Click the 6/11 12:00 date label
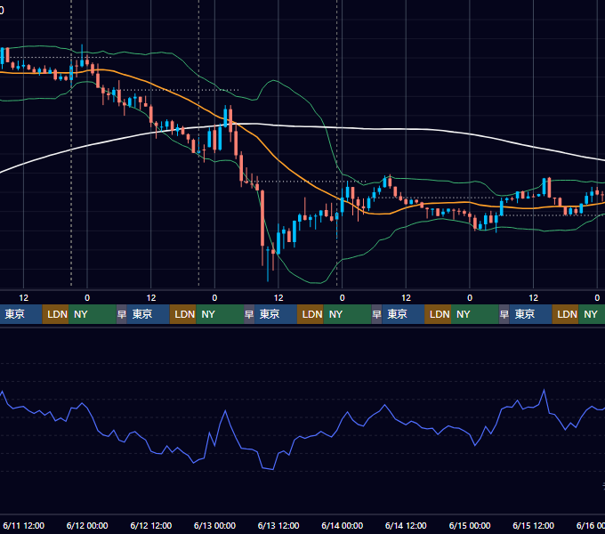 coord(23,525)
